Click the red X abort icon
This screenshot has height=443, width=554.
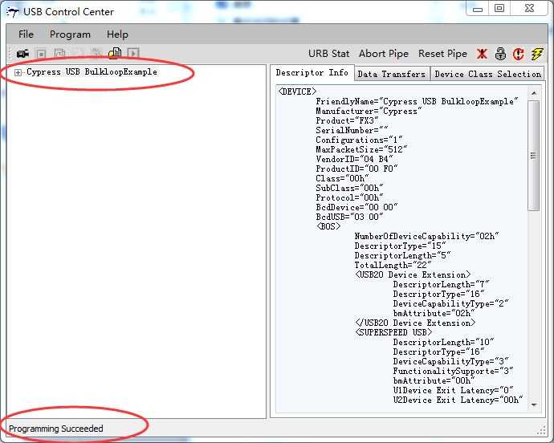(482, 54)
